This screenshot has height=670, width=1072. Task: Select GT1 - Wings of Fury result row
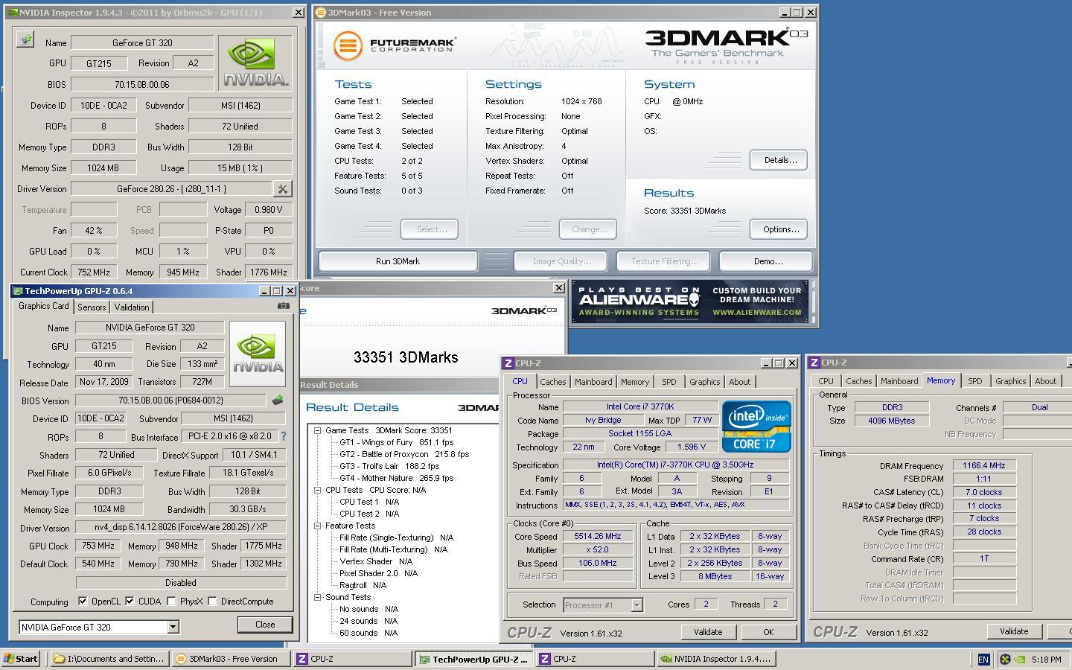(x=396, y=442)
